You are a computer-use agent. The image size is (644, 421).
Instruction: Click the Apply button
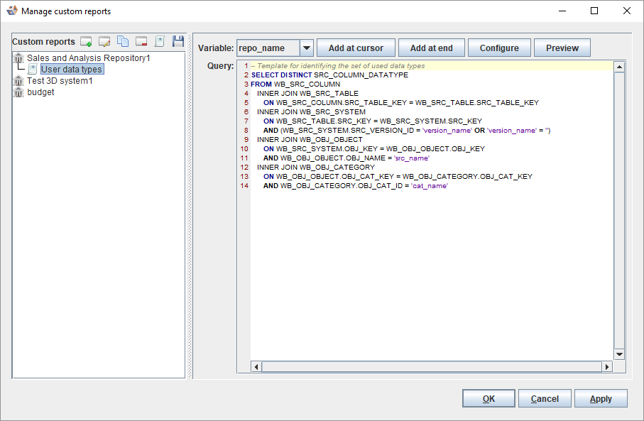pos(601,399)
